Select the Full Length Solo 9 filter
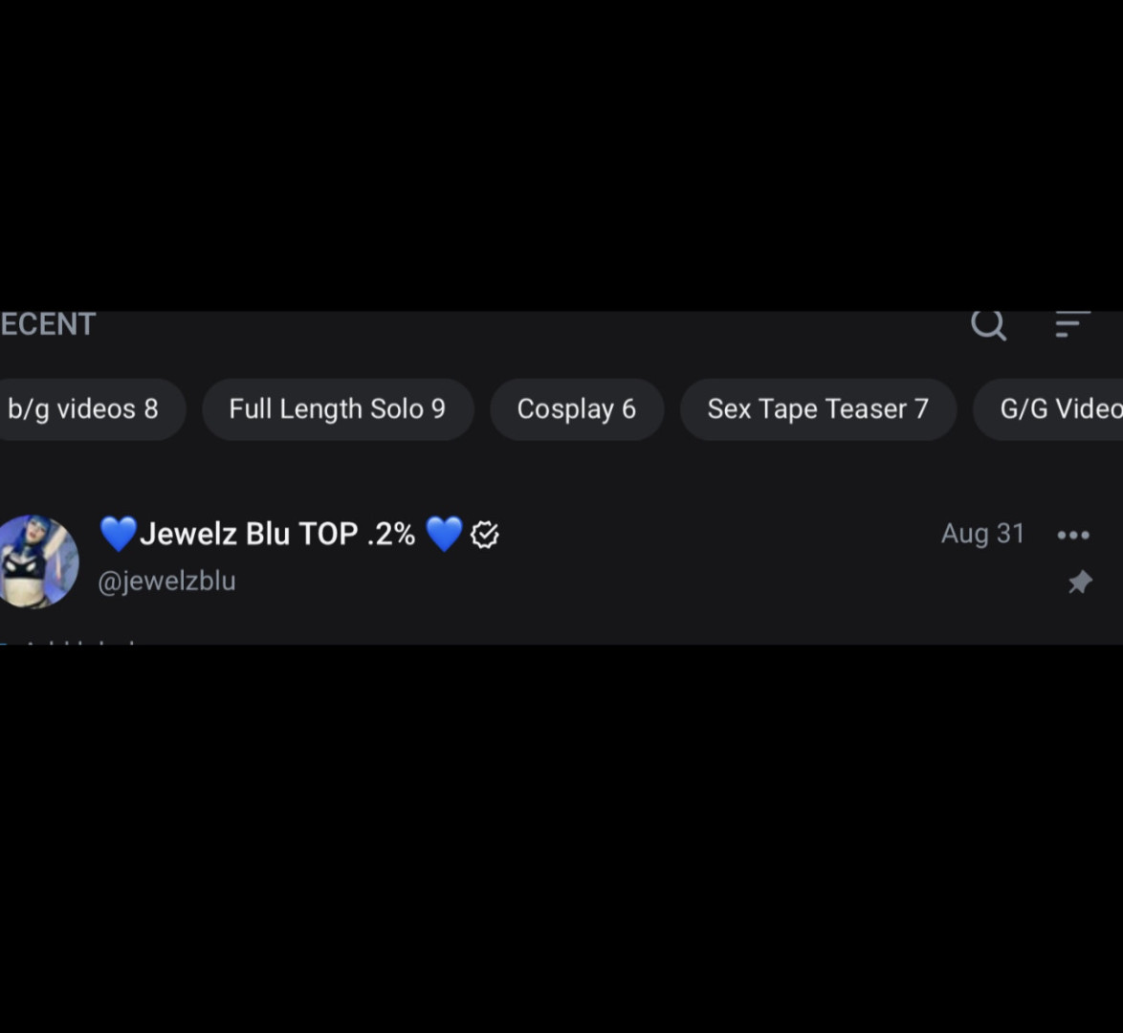1123x1033 pixels. tap(338, 409)
